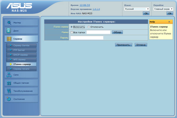
Task: Select the iTunes сервер submenu item
Action: pyautogui.click(x=21, y=64)
